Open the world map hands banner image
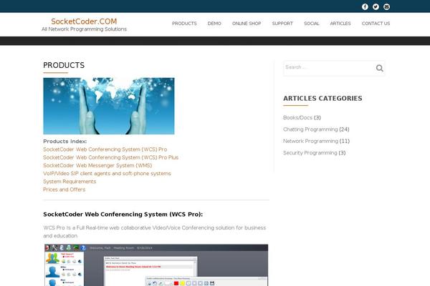The height and width of the screenshot is (286, 430). tap(109, 106)
